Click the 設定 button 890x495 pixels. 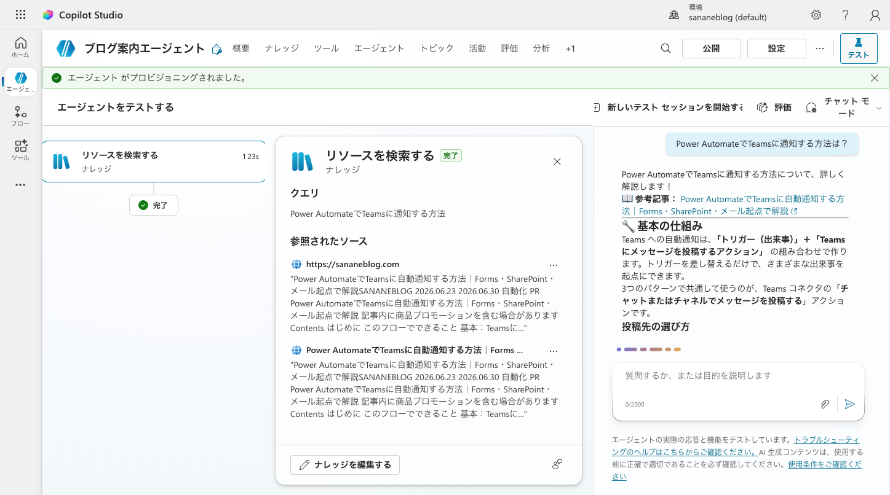(777, 49)
